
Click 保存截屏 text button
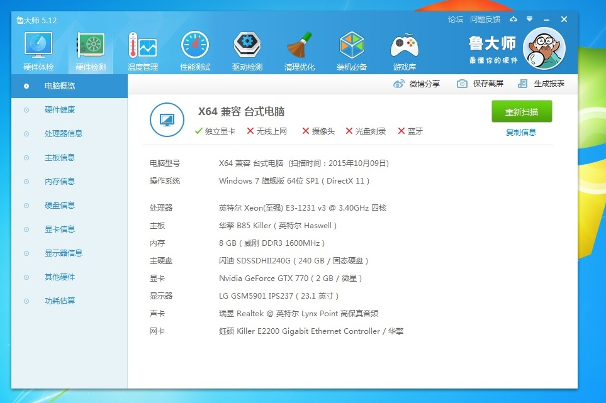tap(488, 84)
